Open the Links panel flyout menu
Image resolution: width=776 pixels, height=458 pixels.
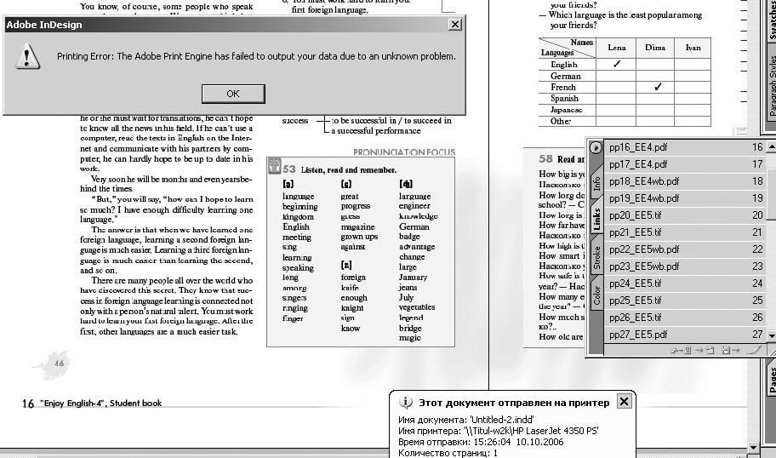pos(596,147)
